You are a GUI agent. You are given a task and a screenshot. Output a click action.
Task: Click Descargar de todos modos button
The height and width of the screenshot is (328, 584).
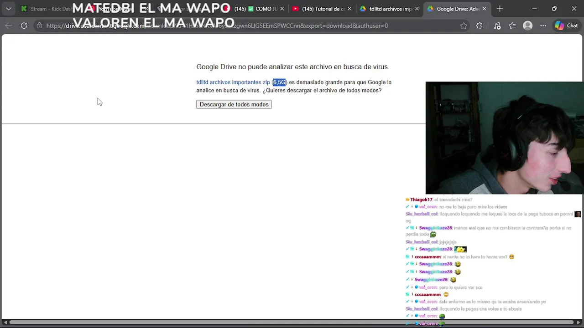[x=234, y=104]
